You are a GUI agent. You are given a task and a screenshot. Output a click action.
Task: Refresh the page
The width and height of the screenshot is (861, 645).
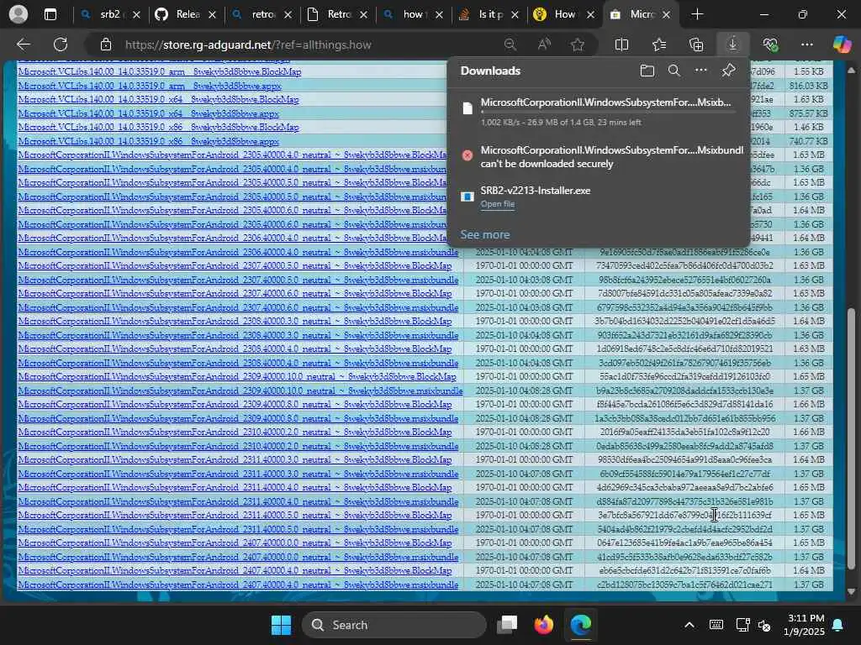(x=61, y=45)
